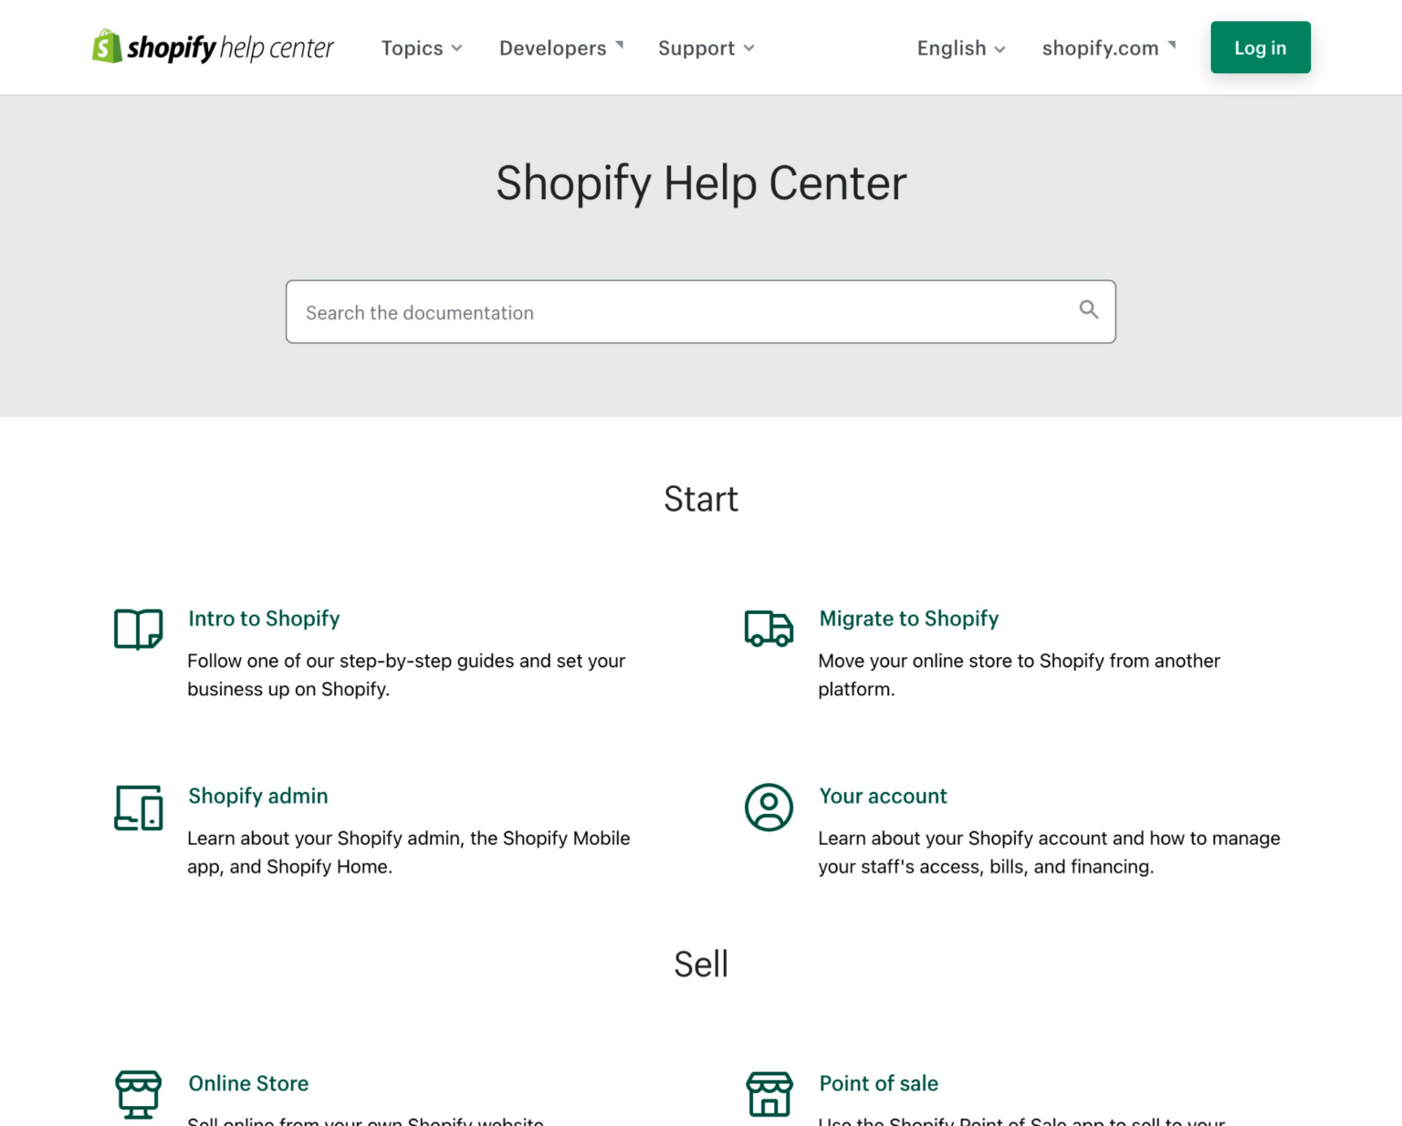Click the open book icon

pyautogui.click(x=138, y=629)
